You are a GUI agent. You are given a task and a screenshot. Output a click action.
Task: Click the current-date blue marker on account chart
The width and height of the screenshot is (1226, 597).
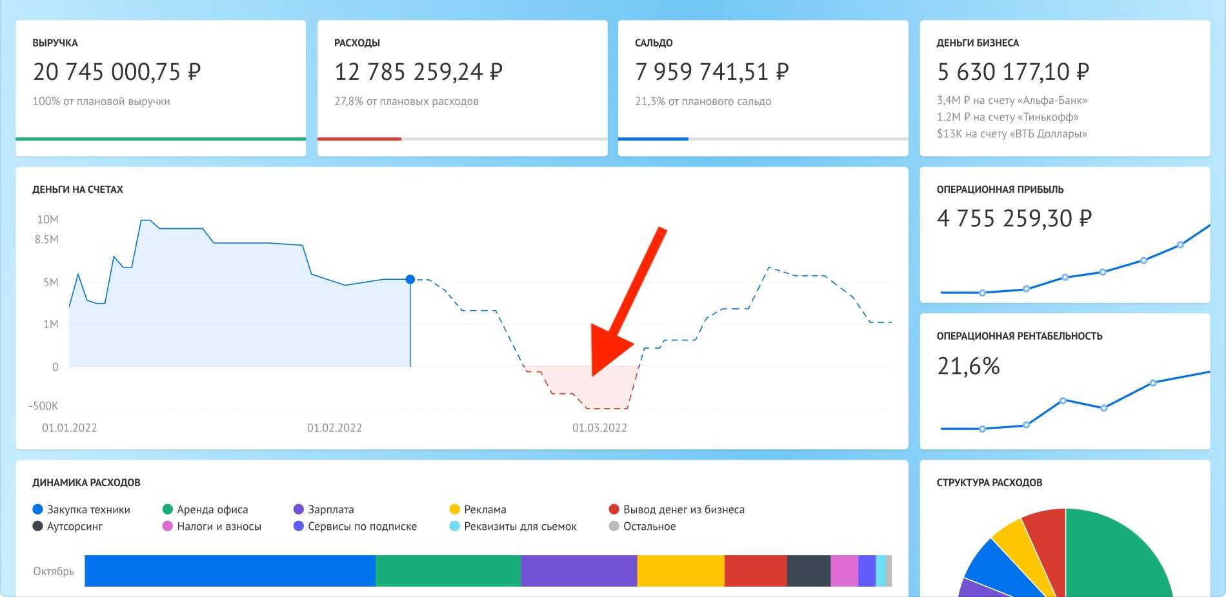(410, 279)
